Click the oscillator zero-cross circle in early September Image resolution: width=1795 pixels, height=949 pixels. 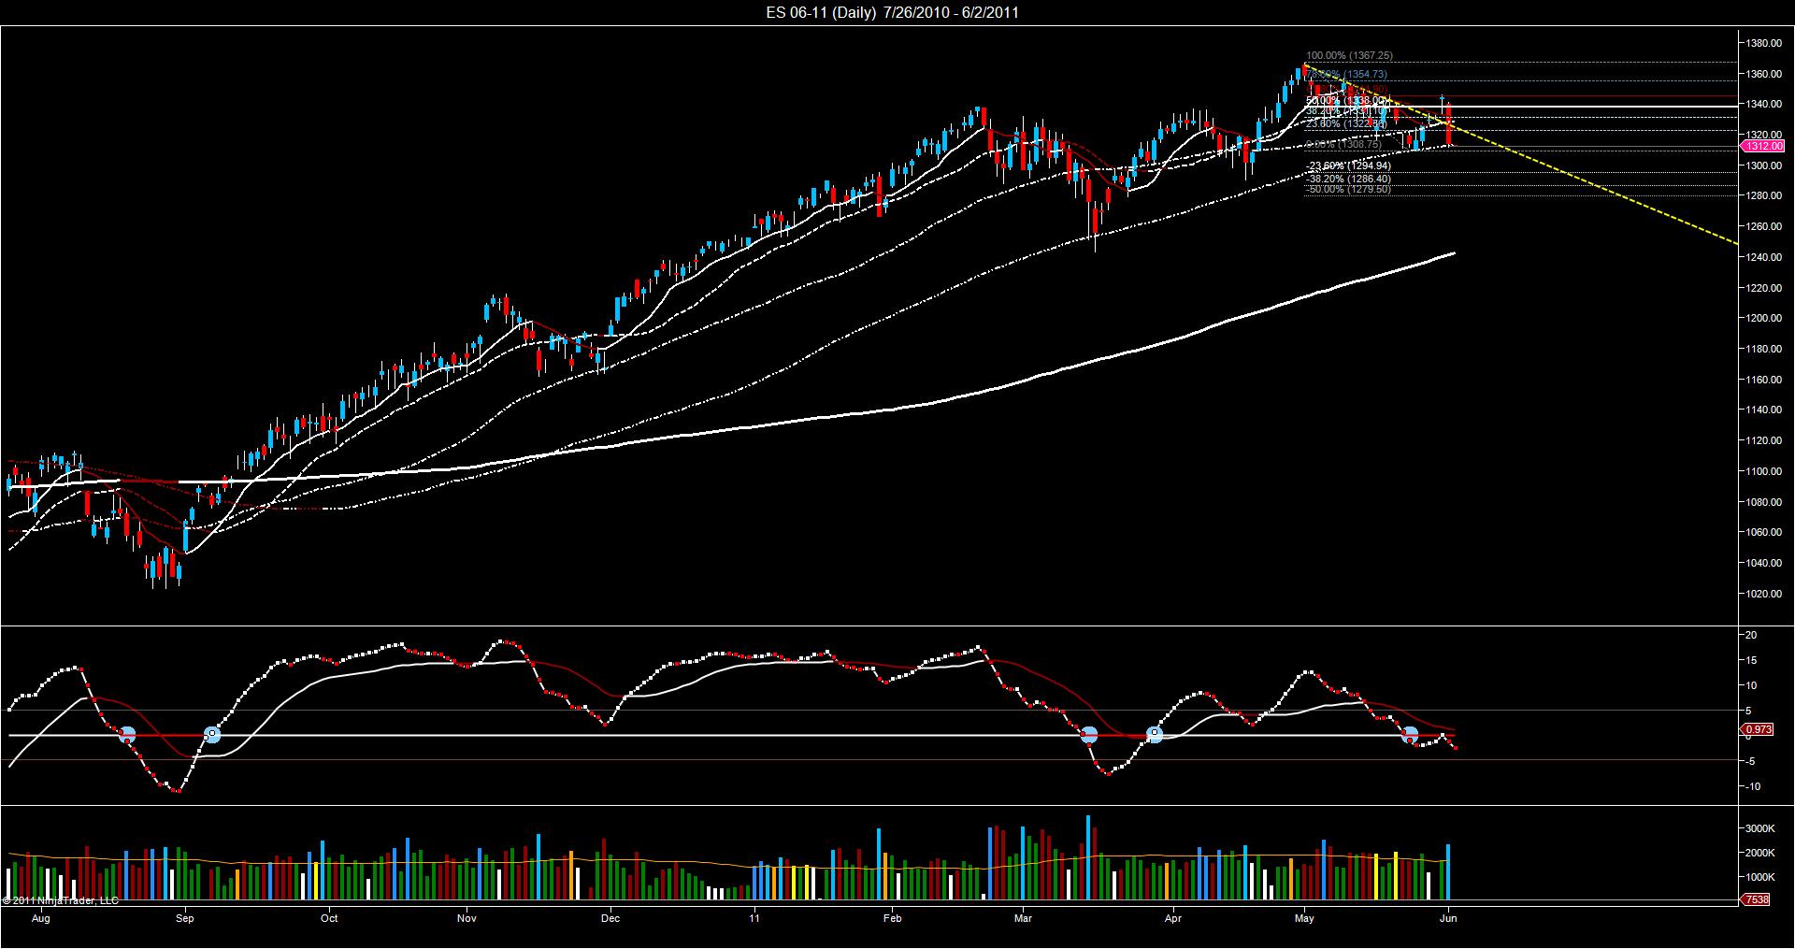click(212, 735)
